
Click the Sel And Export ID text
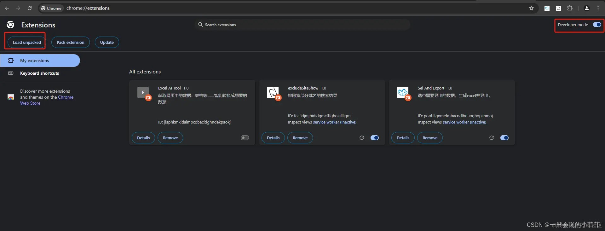click(455, 116)
